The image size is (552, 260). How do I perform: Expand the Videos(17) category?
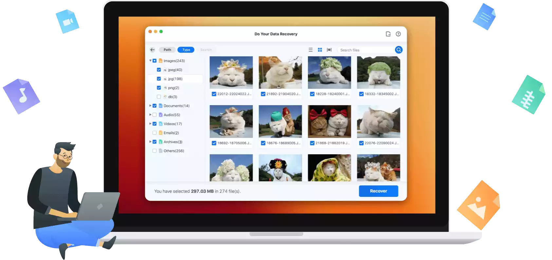150,124
